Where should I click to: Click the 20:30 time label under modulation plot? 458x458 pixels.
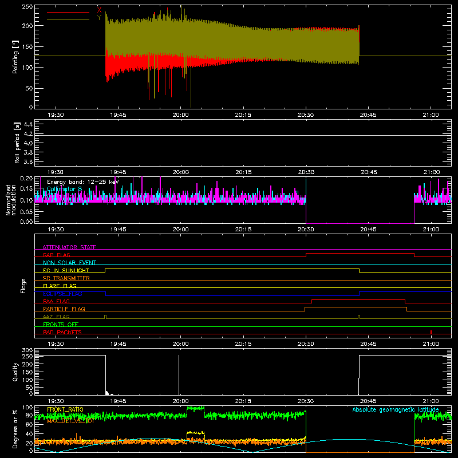coord(306,230)
